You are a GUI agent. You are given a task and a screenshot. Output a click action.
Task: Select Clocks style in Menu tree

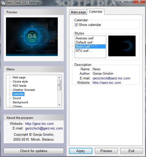[20, 81]
